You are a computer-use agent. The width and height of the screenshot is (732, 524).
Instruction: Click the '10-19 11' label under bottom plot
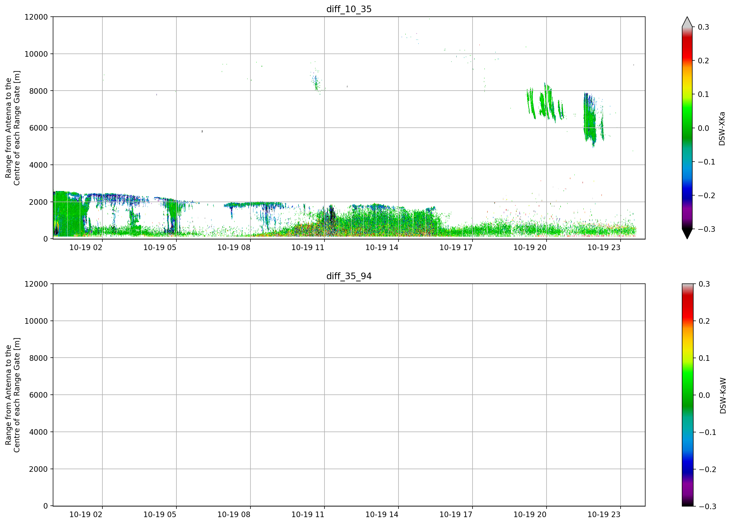(x=308, y=515)
